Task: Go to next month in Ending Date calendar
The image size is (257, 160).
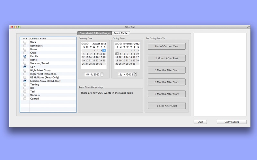Action: (121, 44)
